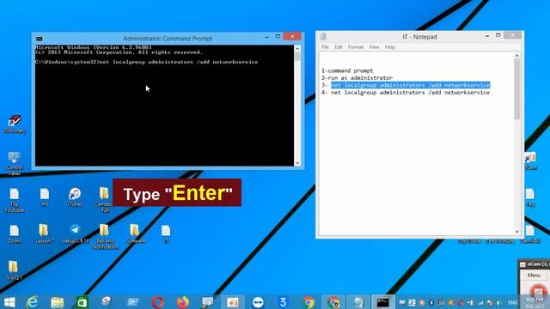This screenshot has width=550, height=309.
Task: Click the '2-run as administrator' line
Action: pos(357,78)
